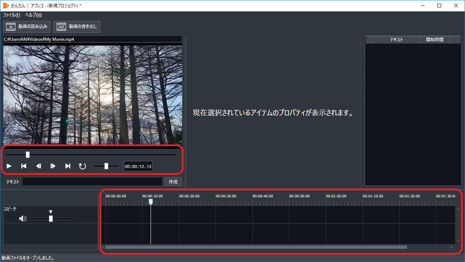Image resolution: width=465 pixels, height=262 pixels.
Task: Click the status bar message 動画ファイルをオープンしました。
Action: (x=28, y=258)
